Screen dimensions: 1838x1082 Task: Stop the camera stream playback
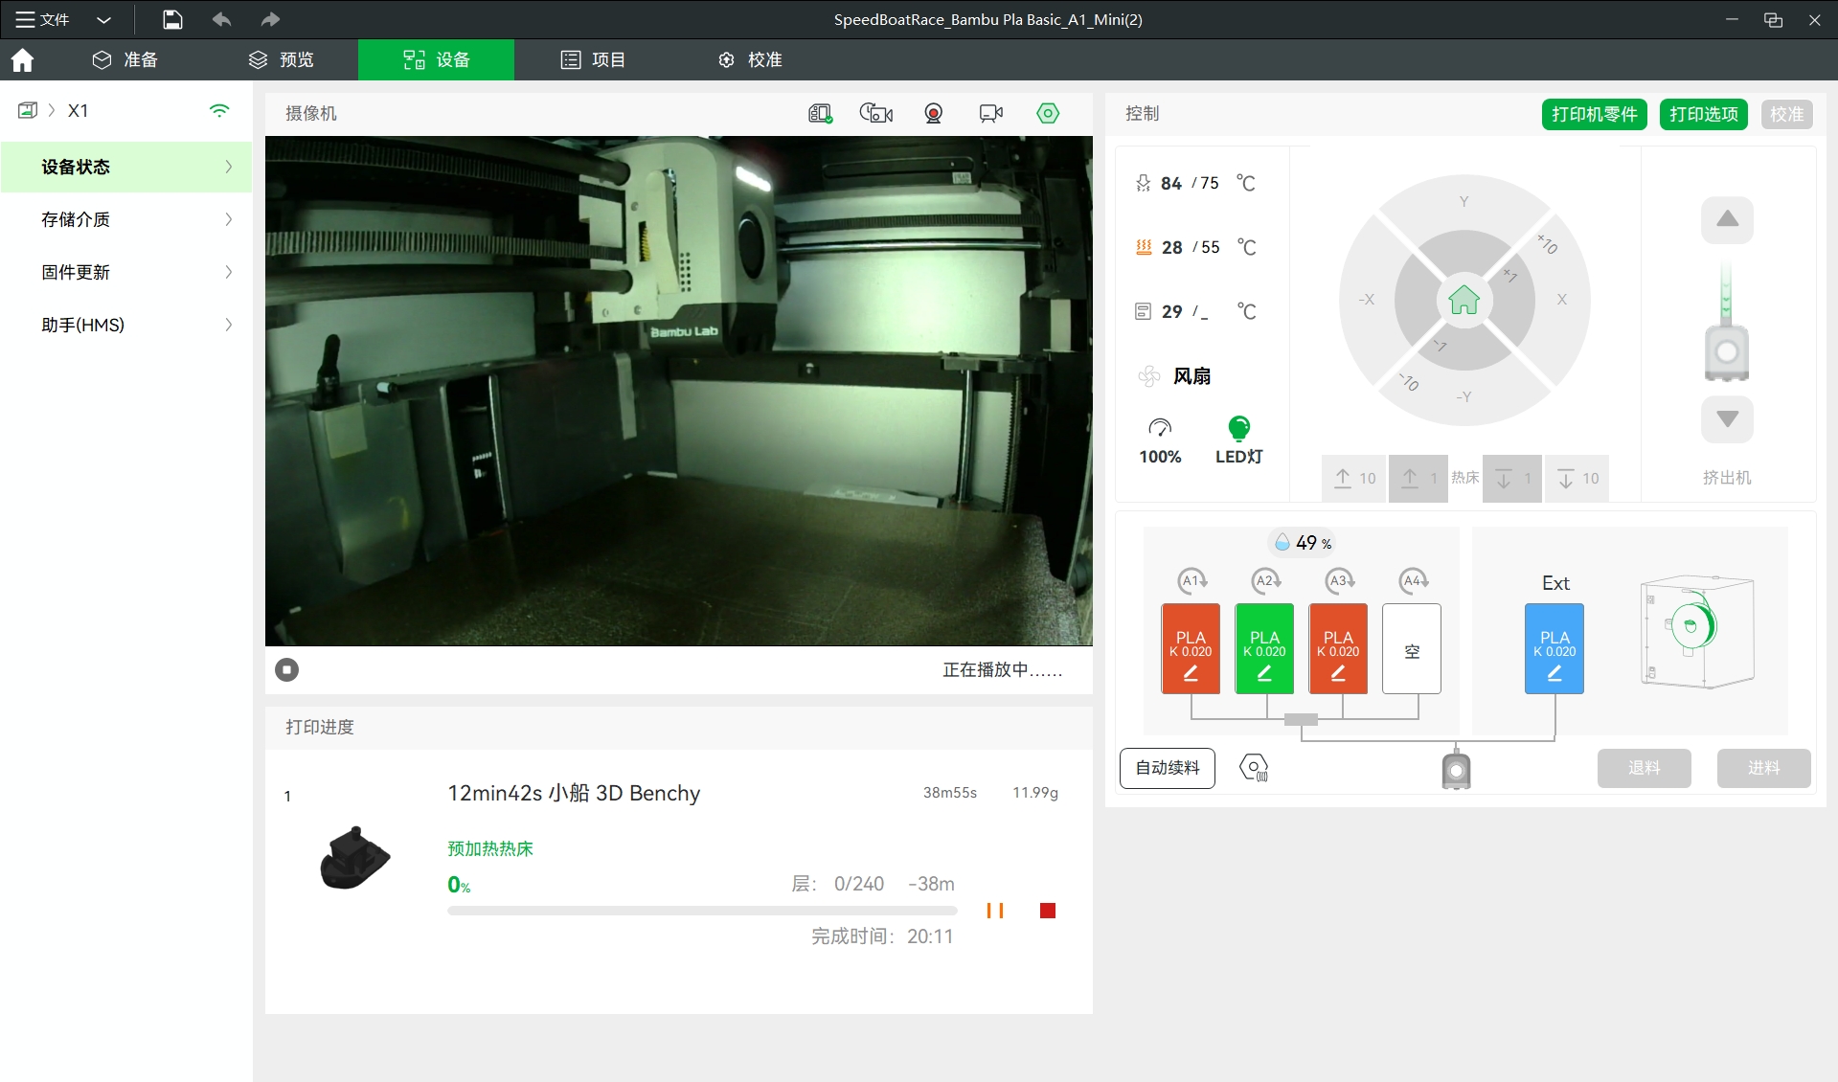[286, 669]
